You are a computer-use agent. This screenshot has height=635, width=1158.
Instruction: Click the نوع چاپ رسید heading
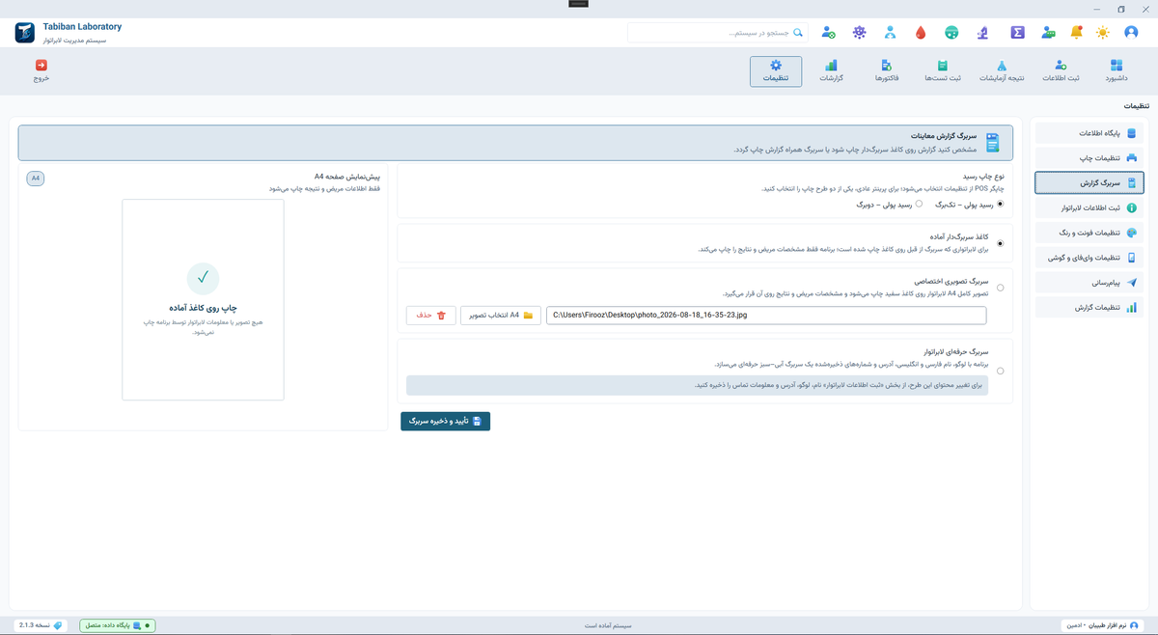(981, 178)
